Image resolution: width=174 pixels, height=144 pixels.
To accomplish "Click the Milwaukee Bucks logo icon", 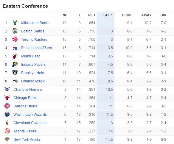I will point(15,23).
